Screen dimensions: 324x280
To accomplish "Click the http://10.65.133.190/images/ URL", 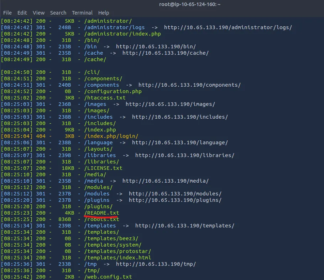I will (170, 104).
